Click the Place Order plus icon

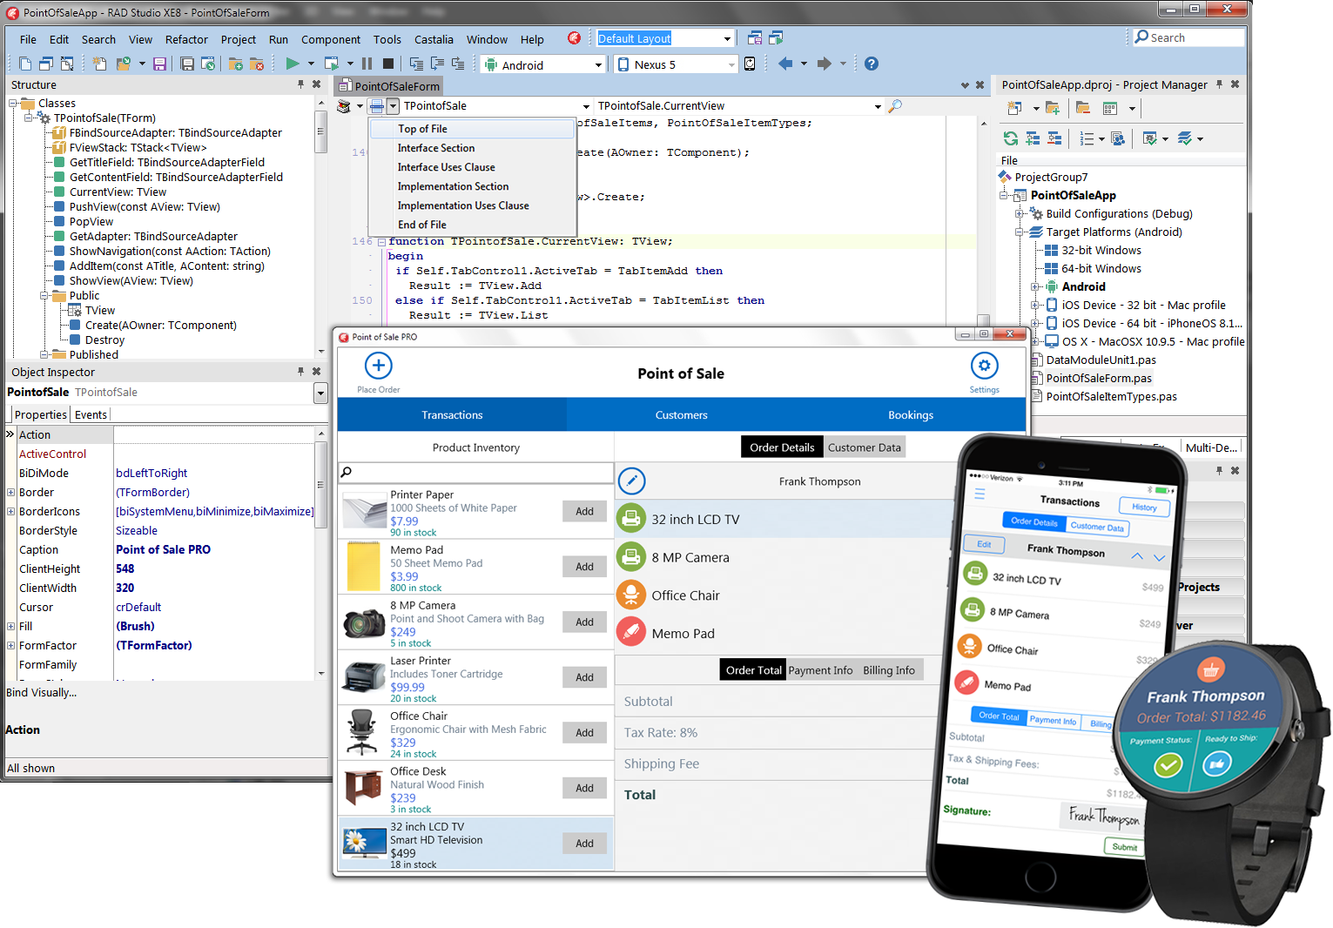point(378,366)
